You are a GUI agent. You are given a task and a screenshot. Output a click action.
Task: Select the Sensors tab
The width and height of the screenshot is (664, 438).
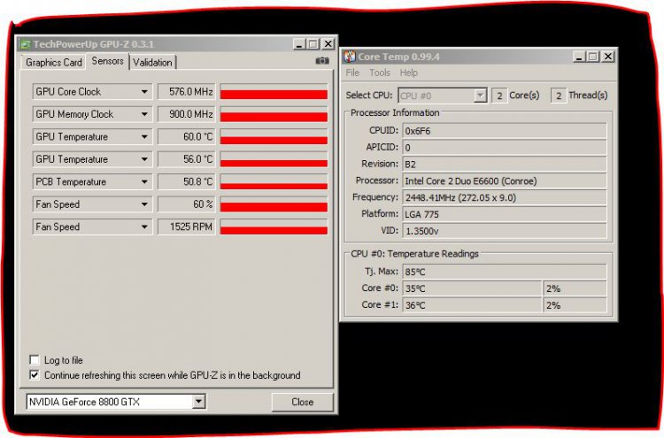click(107, 61)
